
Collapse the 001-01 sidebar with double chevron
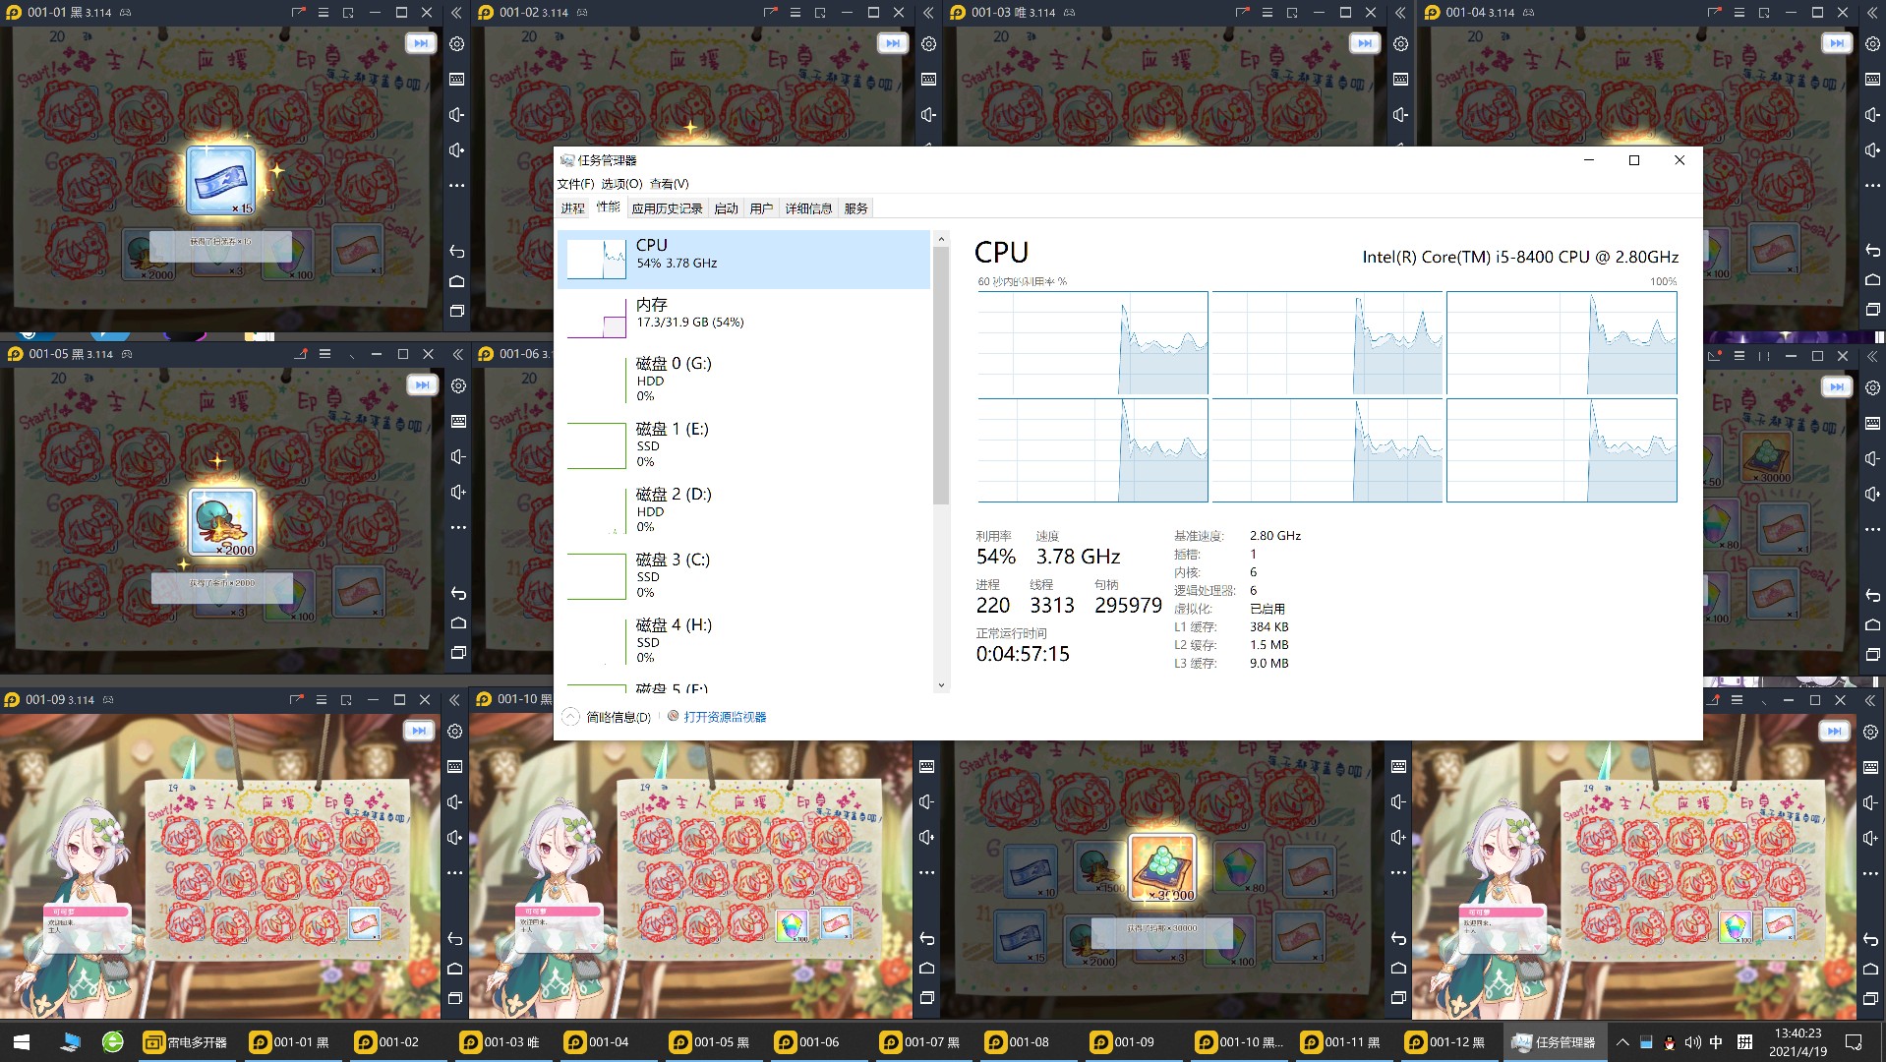coord(456,13)
